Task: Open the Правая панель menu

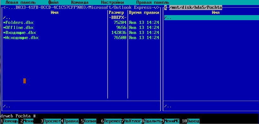Action: click(153, 3)
